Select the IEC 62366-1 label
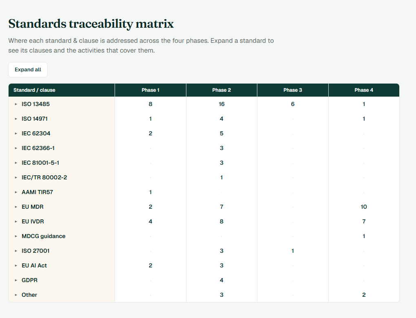416x318 pixels. [x=38, y=148]
